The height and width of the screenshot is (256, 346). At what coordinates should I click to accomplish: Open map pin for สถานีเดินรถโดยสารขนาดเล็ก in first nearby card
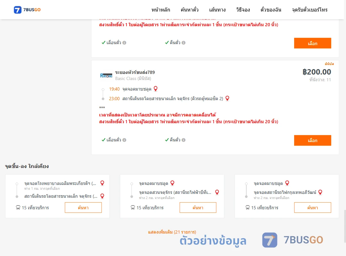[x=102, y=196]
